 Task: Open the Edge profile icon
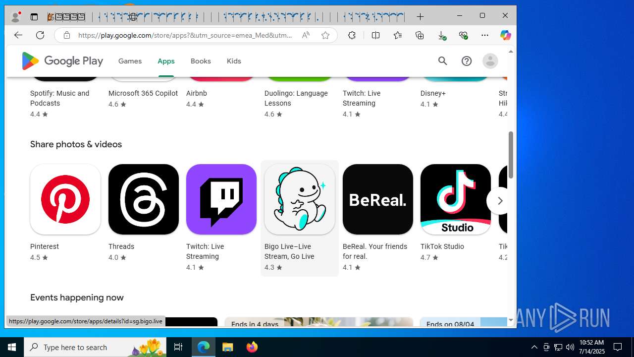pos(16,17)
